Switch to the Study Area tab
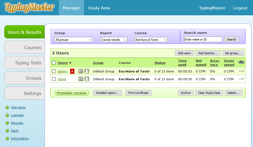Image resolution: width=253 pixels, height=147 pixels. click(x=99, y=8)
